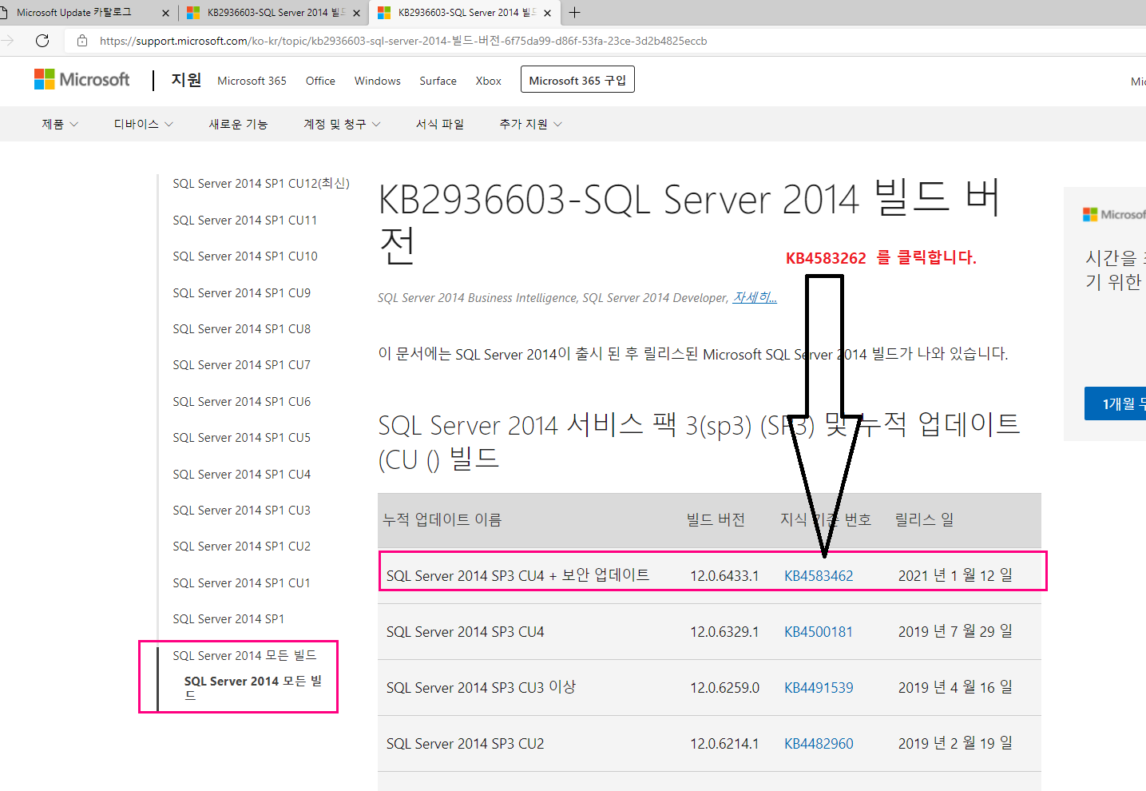The height and width of the screenshot is (791, 1146).
Task: Click the 자세히... link
Action: pyautogui.click(x=755, y=297)
